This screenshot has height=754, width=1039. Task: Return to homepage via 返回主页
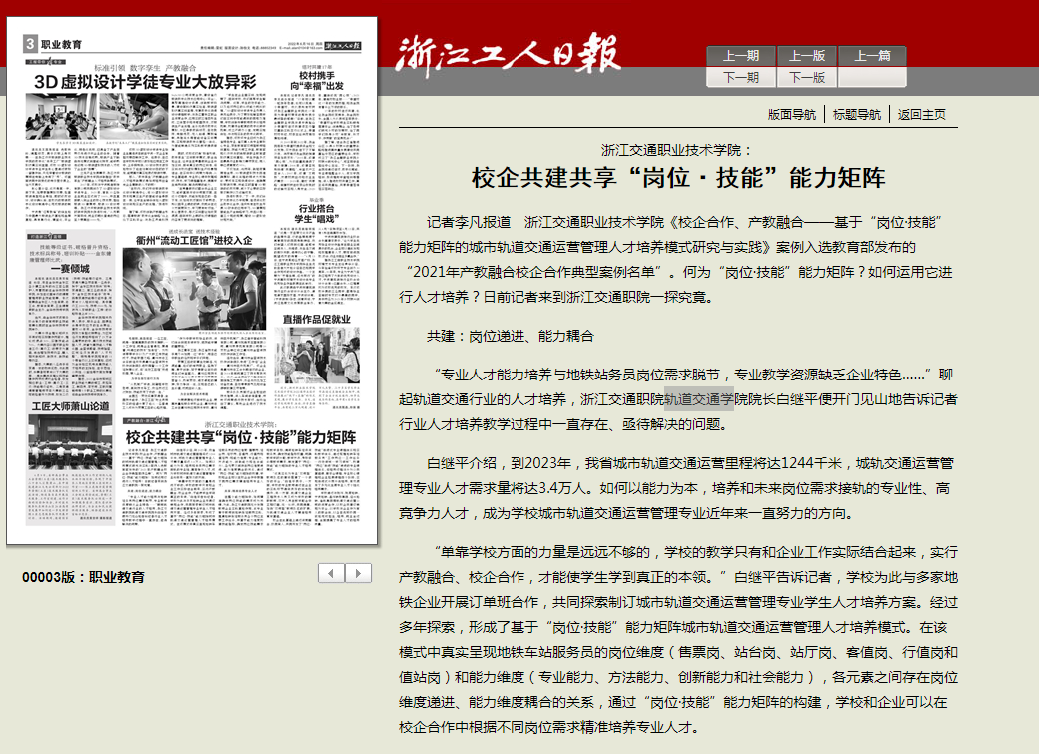(921, 114)
